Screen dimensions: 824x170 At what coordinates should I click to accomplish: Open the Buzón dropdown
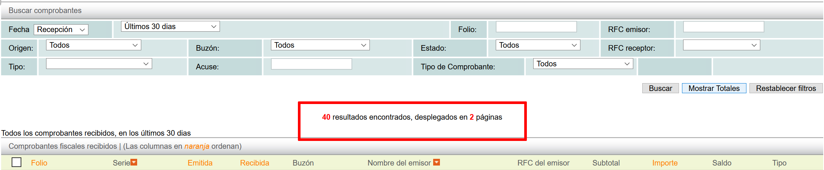tap(320, 45)
